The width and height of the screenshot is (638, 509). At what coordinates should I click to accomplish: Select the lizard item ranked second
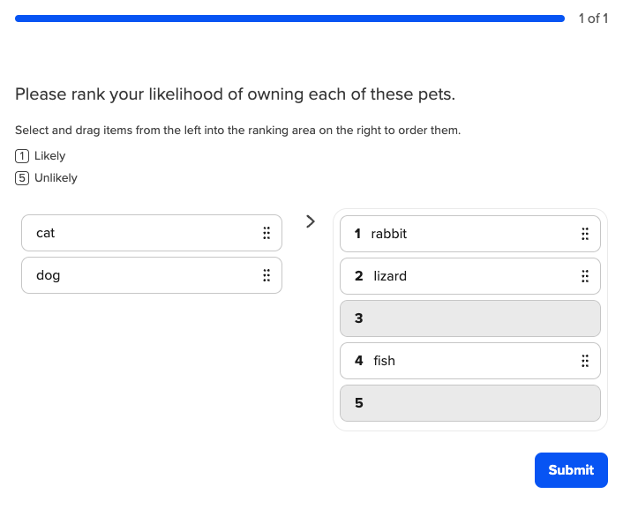(x=459, y=276)
